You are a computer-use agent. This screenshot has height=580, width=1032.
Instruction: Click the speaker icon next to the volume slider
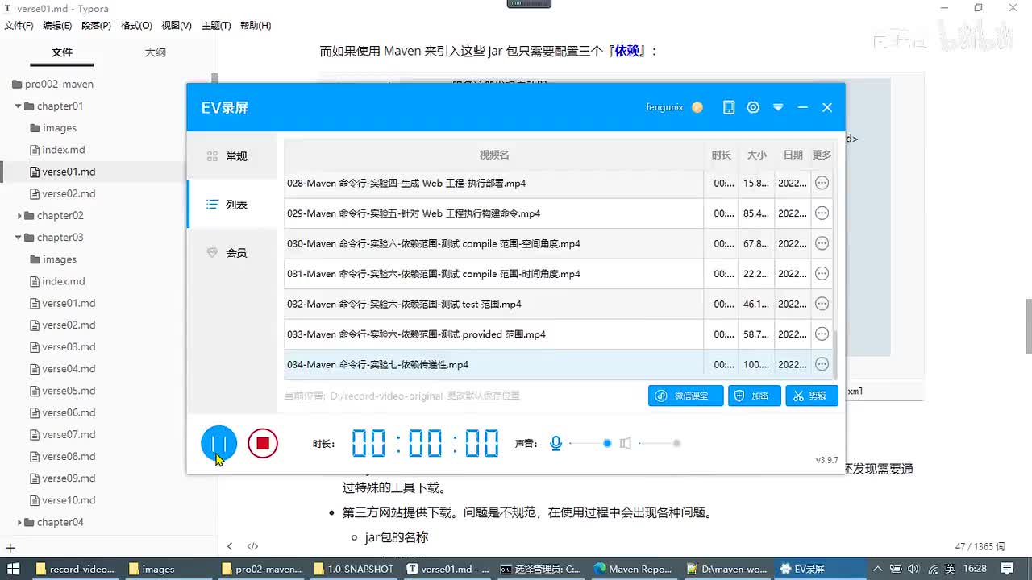(625, 443)
